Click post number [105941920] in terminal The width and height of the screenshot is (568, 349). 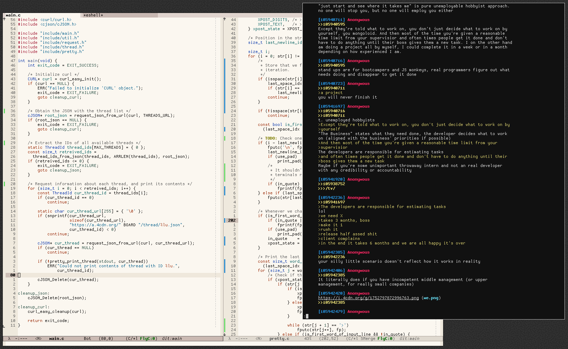tap(332, 179)
